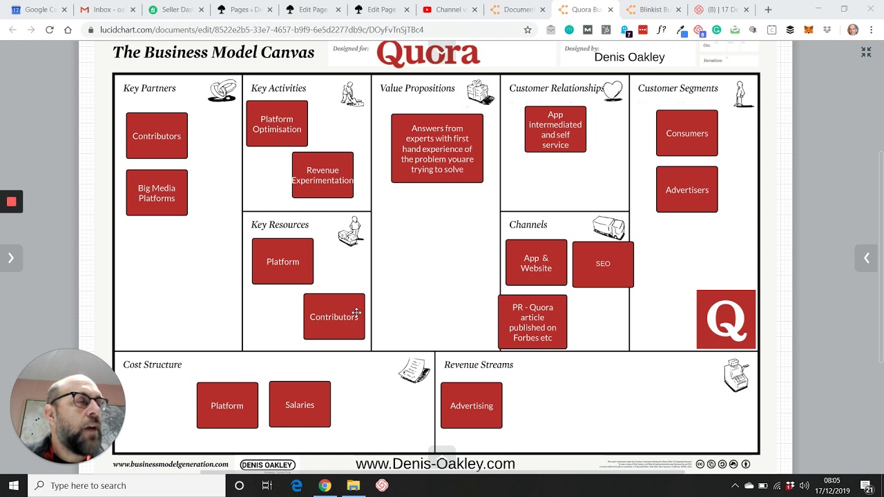Open the Grammarly extension icon
This screenshot has width=884, height=497.
[x=716, y=30]
